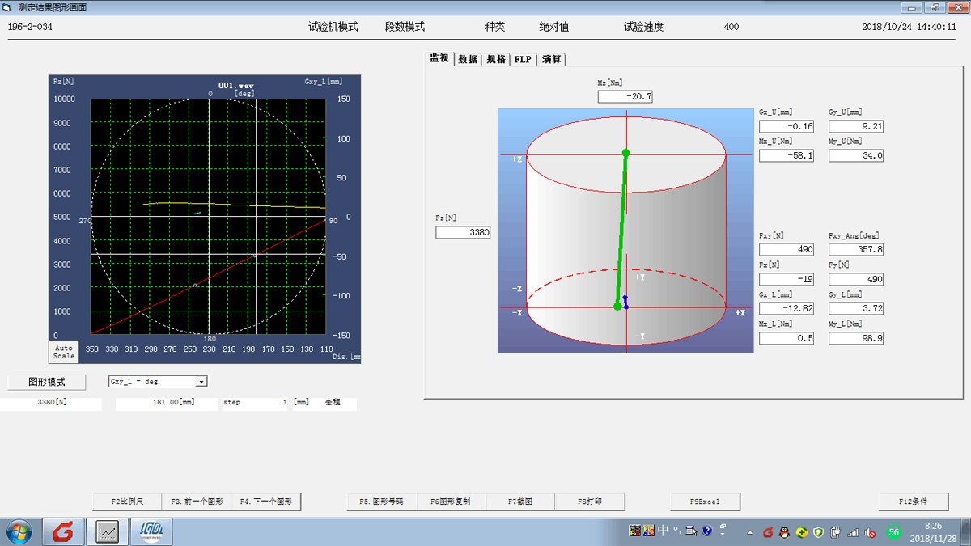Click the MSPY input method tray icon

[635, 531]
